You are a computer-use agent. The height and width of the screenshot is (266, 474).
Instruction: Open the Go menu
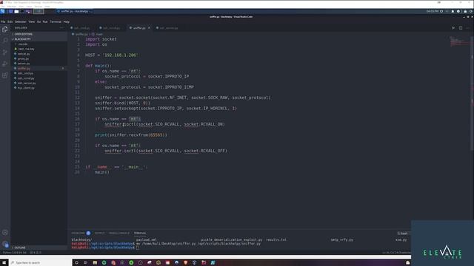pyautogui.click(x=39, y=21)
